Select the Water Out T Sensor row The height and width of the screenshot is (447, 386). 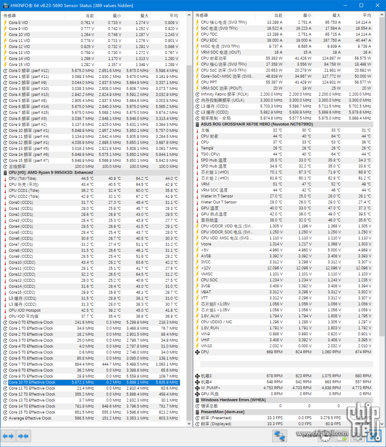point(283,202)
